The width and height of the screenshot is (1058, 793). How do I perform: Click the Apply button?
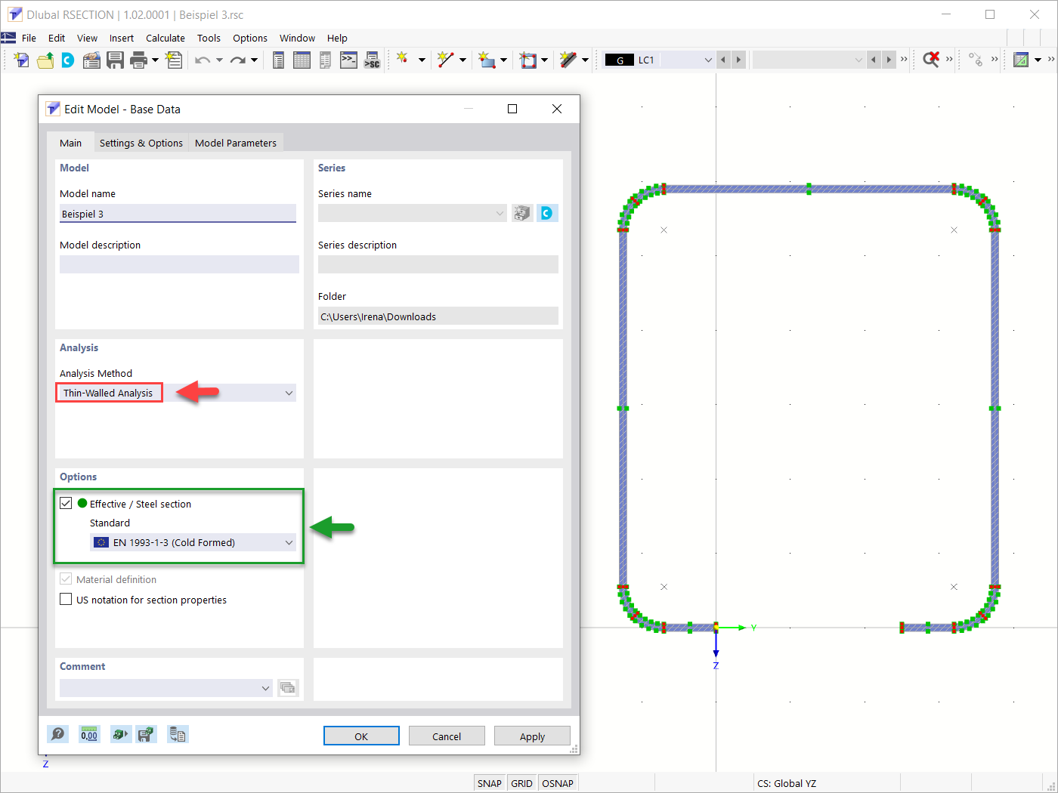532,736
